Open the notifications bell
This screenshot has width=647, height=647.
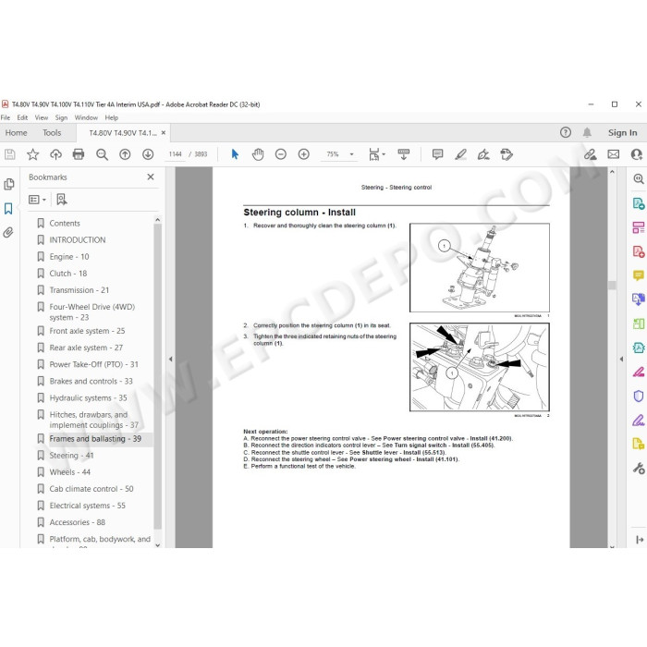pyautogui.click(x=587, y=132)
